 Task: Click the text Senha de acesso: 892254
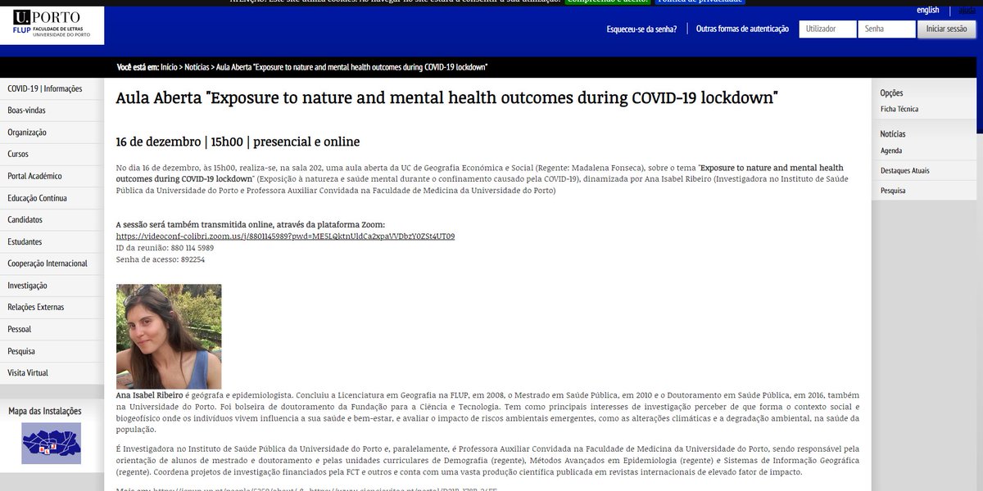coord(161,259)
